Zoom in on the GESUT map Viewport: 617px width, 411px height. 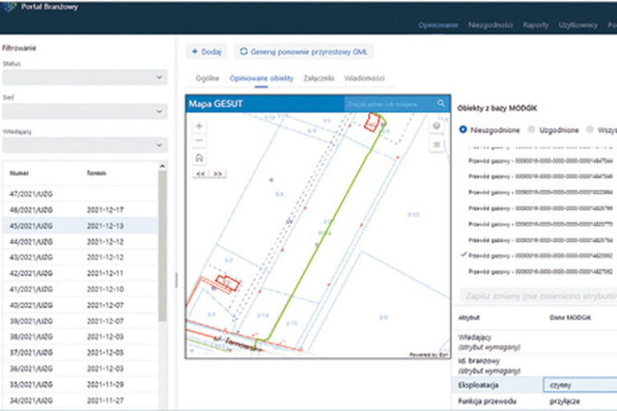click(199, 126)
